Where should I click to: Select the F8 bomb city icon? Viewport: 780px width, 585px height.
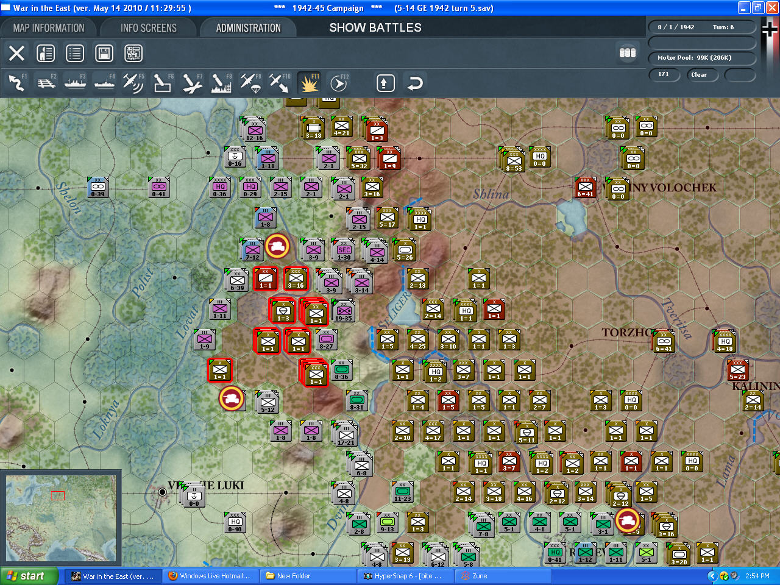(221, 82)
